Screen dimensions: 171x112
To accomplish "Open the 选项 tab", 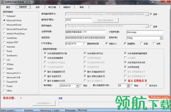I will click(x=38, y=7).
